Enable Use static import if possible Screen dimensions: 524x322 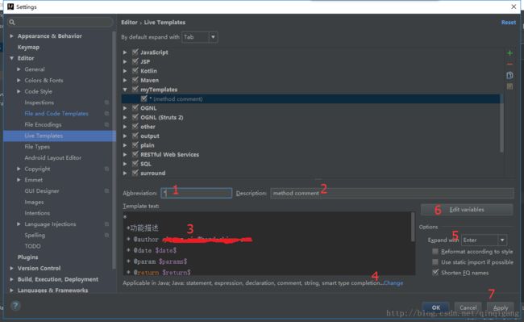click(x=435, y=261)
